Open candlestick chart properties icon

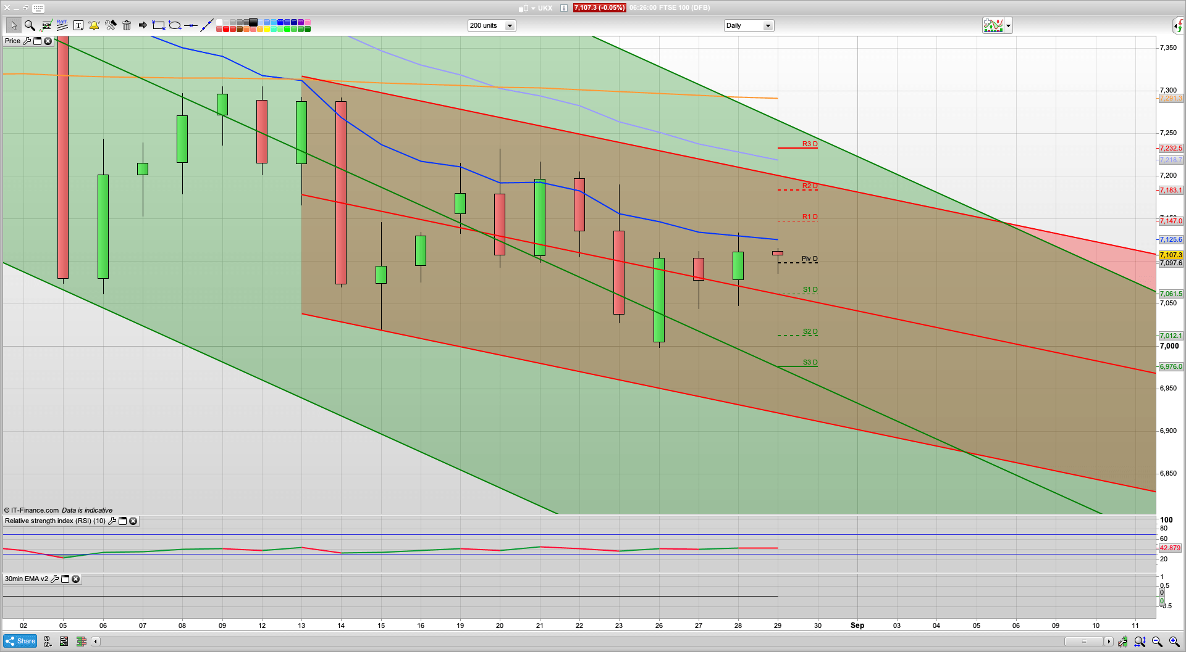(1122, 642)
